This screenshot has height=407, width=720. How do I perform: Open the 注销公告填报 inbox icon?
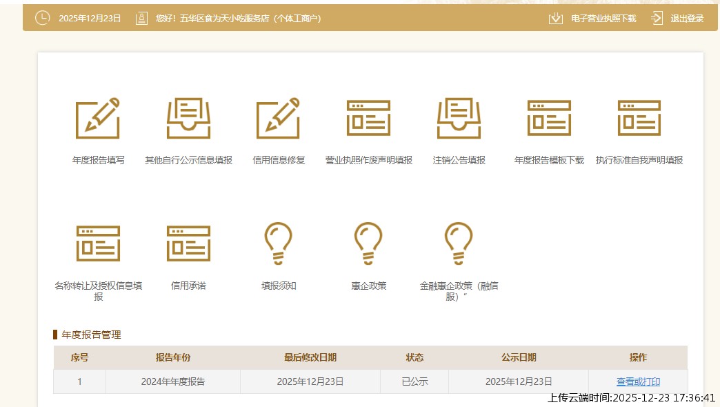(459, 118)
